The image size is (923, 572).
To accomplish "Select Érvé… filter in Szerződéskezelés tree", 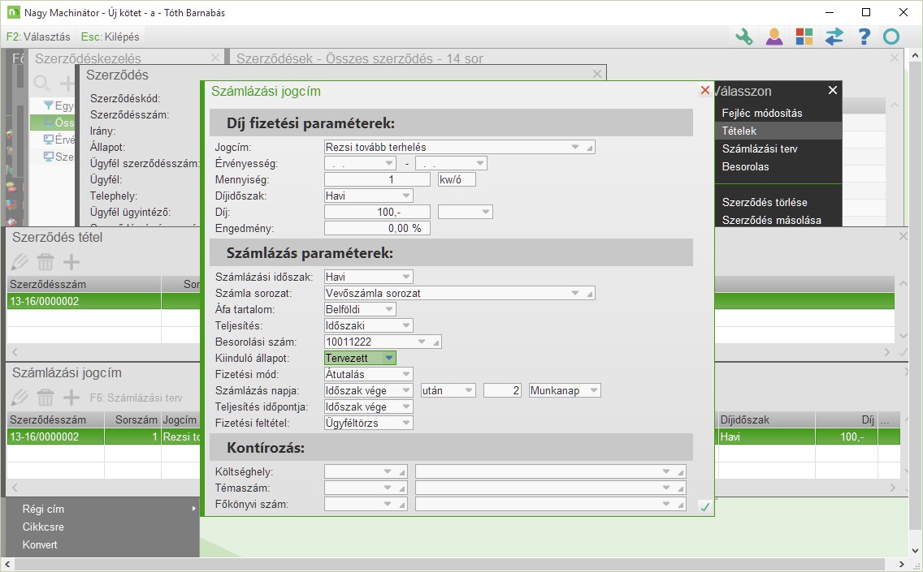I will coord(58,140).
